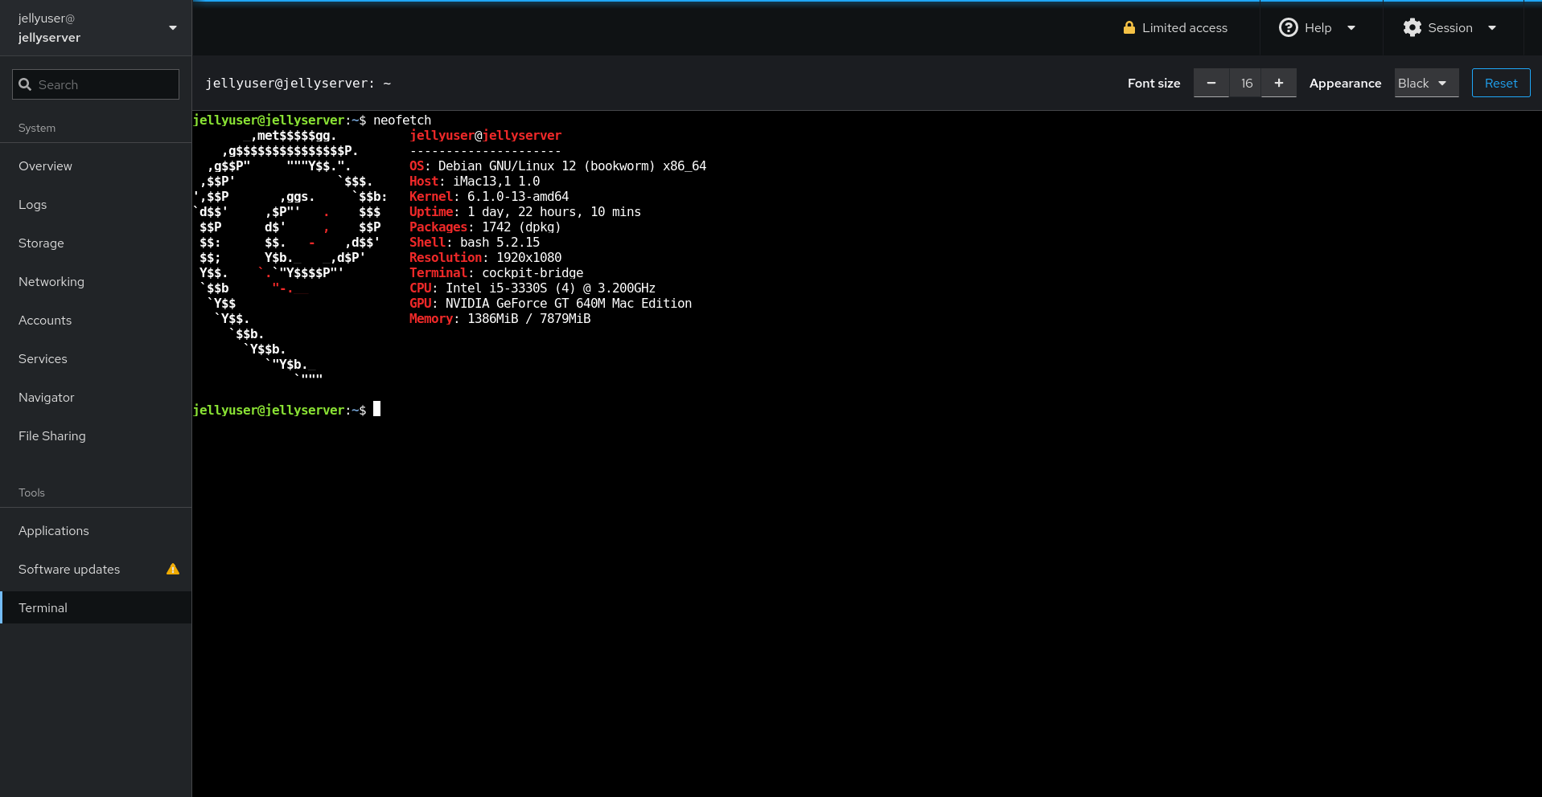Go to Logs in sidebar
1542x797 pixels.
pyautogui.click(x=96, y=205)
